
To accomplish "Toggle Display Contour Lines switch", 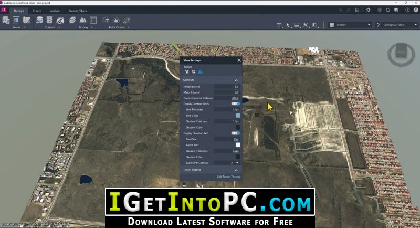I will pos(236,103).
